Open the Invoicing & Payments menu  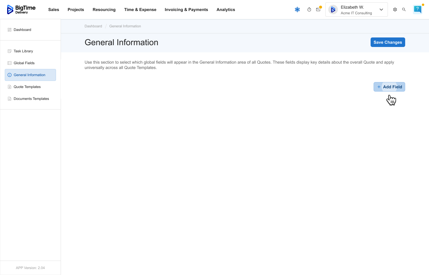coord(186,10)
